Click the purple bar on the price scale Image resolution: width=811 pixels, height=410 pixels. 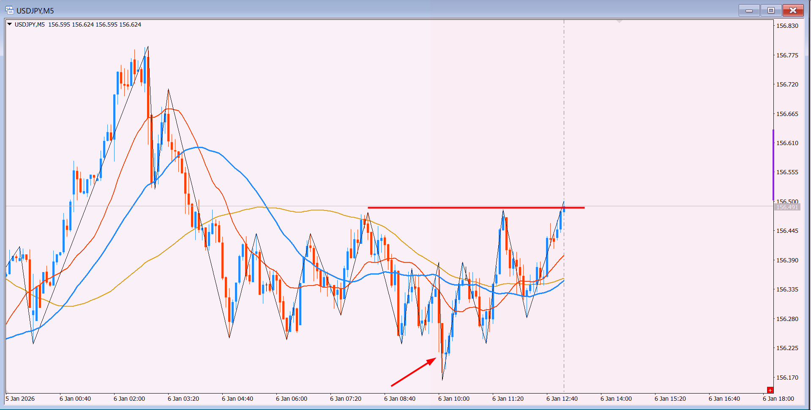pyautogui.click(x=773, y=165)
